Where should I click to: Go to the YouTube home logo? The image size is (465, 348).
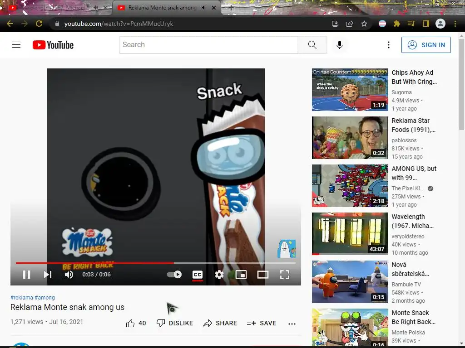[53, 45]
